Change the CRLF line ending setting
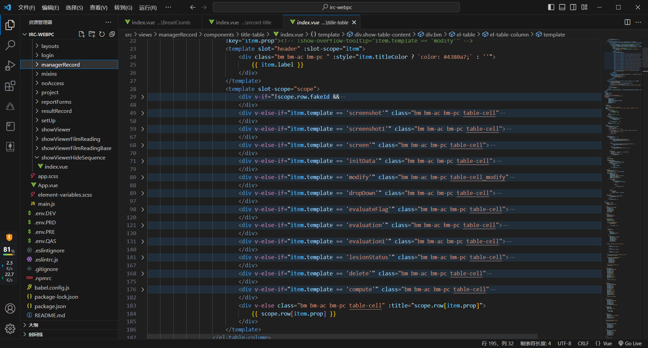The width and height of the screenshot is (648, 348). click(x=583, y=343)
